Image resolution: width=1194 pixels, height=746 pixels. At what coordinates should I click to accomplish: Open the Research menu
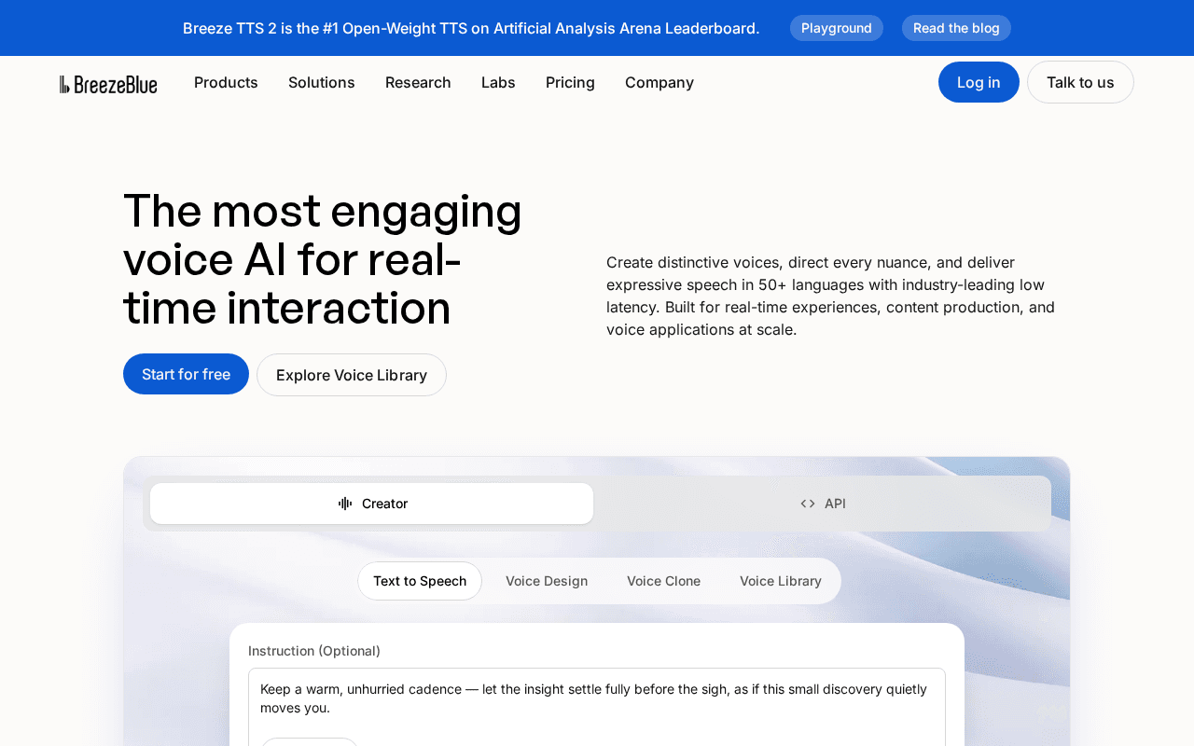418,82
